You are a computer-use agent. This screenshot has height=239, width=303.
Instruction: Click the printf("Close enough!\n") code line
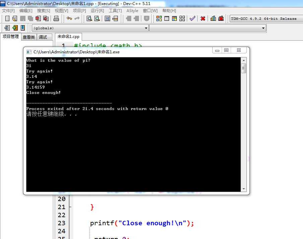tap(142, 223)
